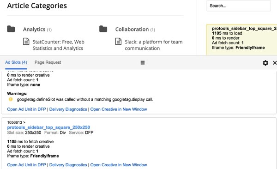Click the yellow warning icon under Warnings
The width and height of the screenshot is (277, 169).
coord(11,99)
